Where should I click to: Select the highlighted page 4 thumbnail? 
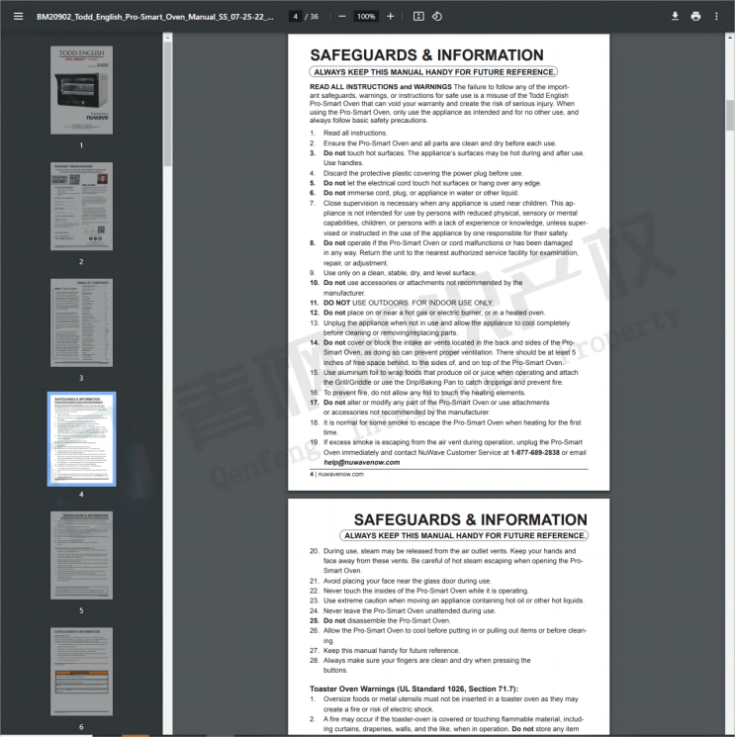pos(81,439)
